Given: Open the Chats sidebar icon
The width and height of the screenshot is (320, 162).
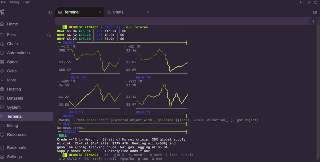Looking at the screenshot, I should 2,44.
